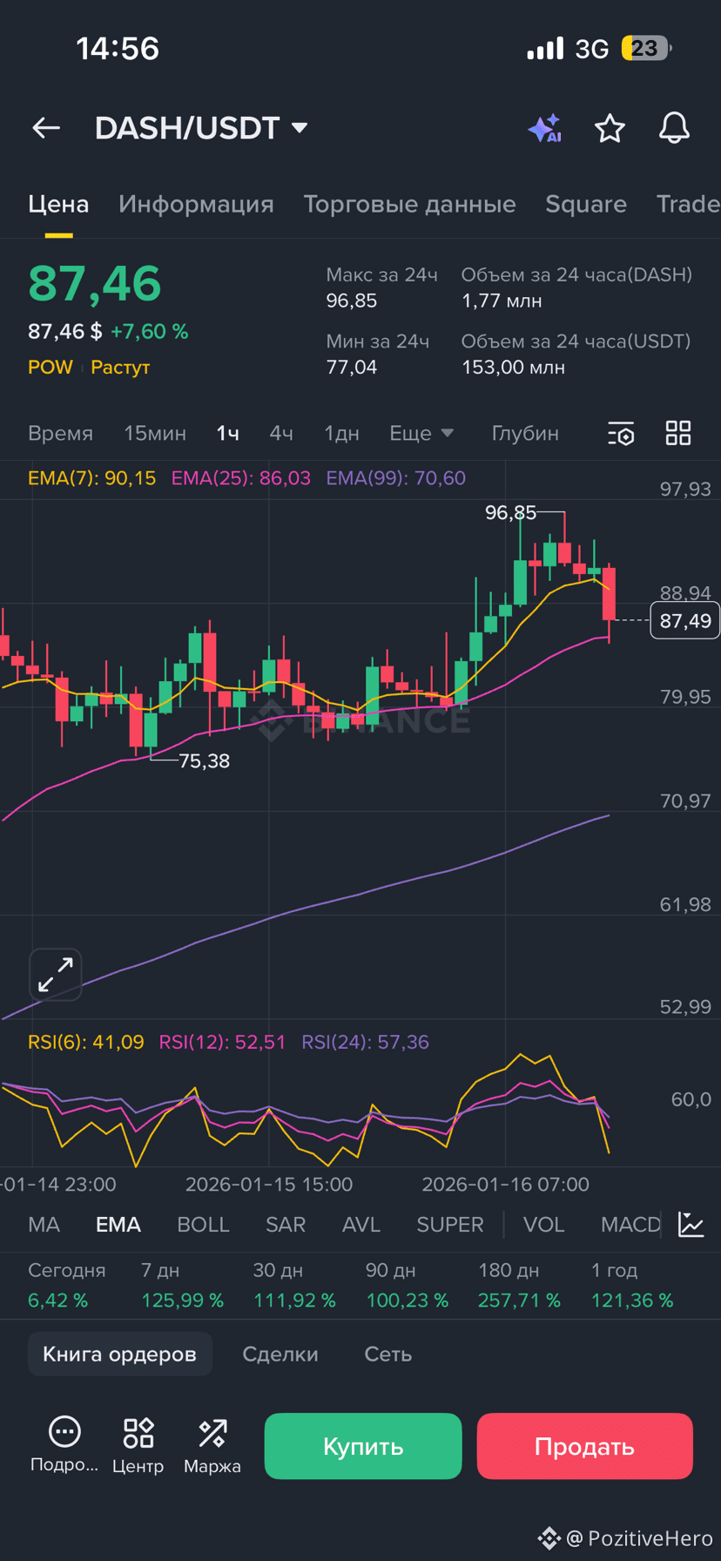The height and width of the screenshot is (1561, 721).
Task: Switch to the Цена tab
Action: coord(58,204)
